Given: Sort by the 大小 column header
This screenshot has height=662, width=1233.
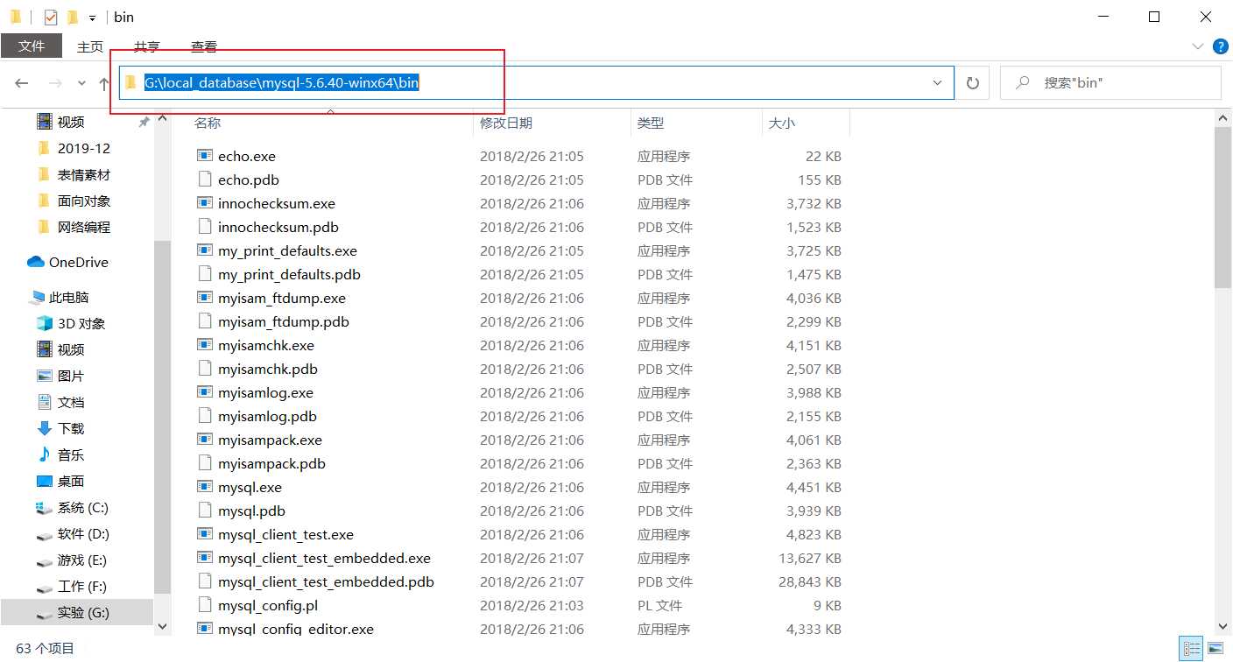Looking at the screenshot, I should tap(782, 123).
